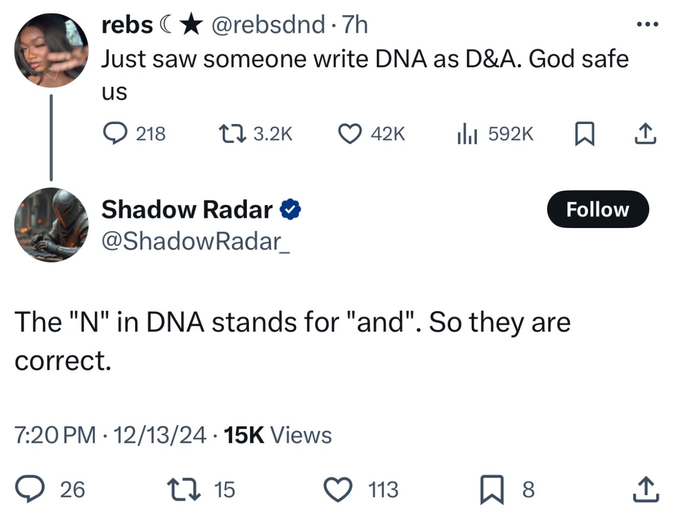Click Shadow Radar's verified badge
The height and width of the screenshot is (513, 676).
point(290,210)
